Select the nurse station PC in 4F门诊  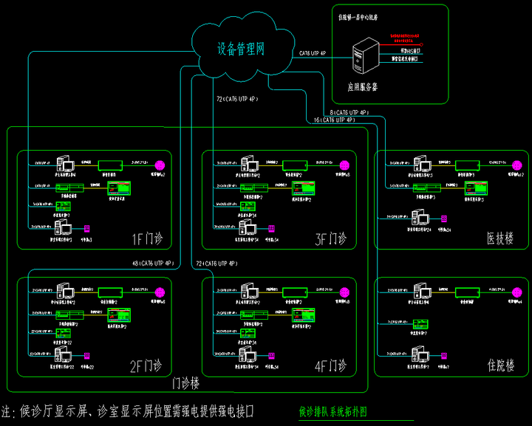point(250,291)
